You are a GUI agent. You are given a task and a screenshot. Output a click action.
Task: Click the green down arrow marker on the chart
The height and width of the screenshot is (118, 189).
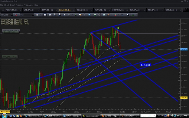[118, 28]
